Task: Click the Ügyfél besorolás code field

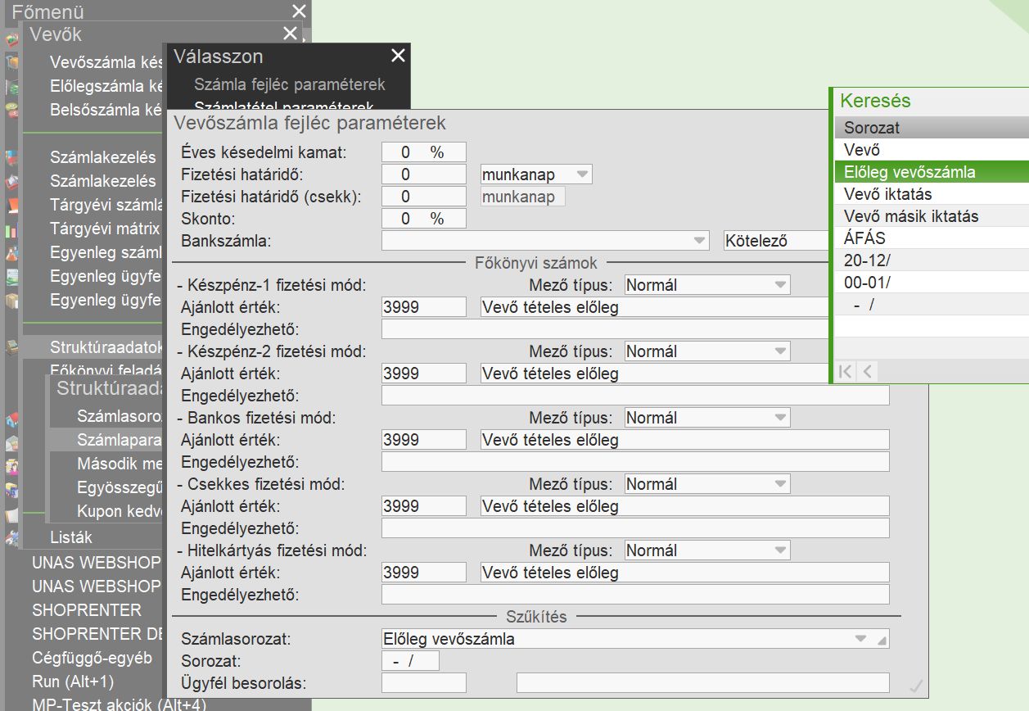Action: tap(423, 683)
